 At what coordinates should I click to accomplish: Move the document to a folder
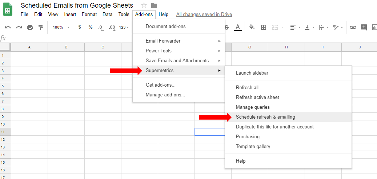click(x=154, y=5)
